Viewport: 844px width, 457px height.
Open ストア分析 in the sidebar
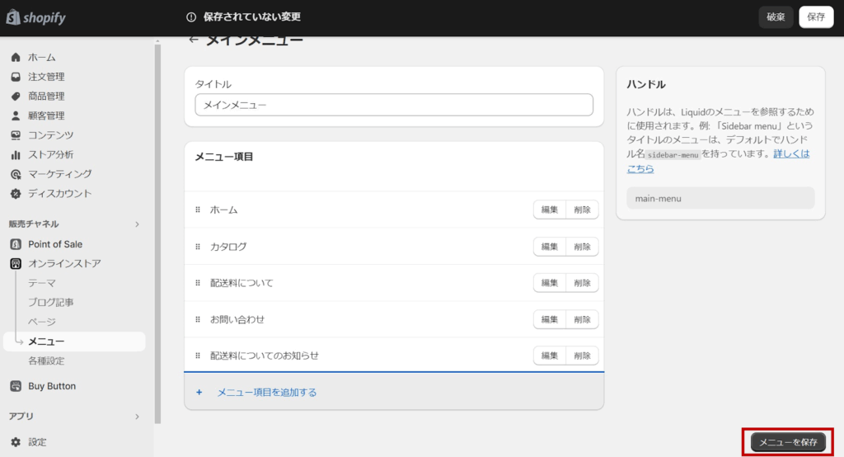(50, 154)
